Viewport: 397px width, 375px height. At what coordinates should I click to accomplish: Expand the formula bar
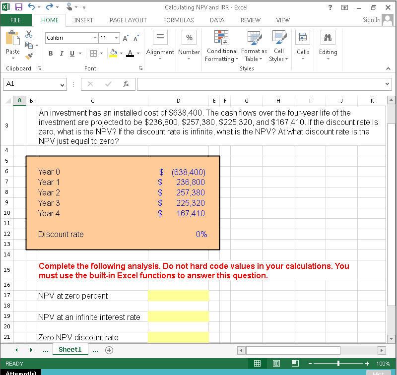click(x=387, y=84)
